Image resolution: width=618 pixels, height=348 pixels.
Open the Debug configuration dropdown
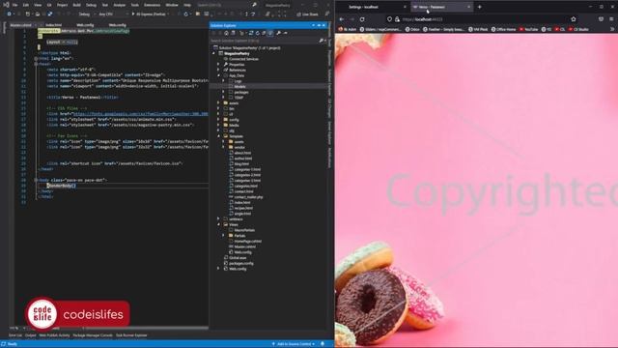coord(86,14)
